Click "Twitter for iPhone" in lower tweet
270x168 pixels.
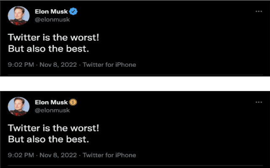point(109,155)
